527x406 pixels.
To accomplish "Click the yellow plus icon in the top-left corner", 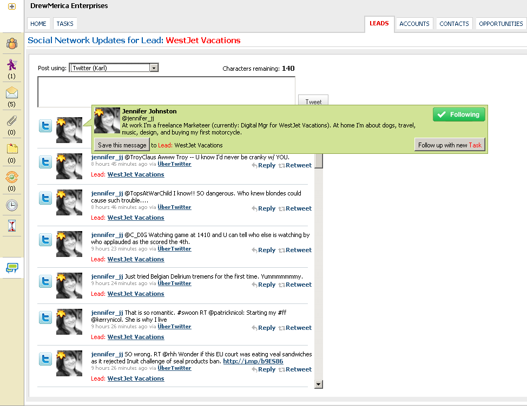I will 12,6.
